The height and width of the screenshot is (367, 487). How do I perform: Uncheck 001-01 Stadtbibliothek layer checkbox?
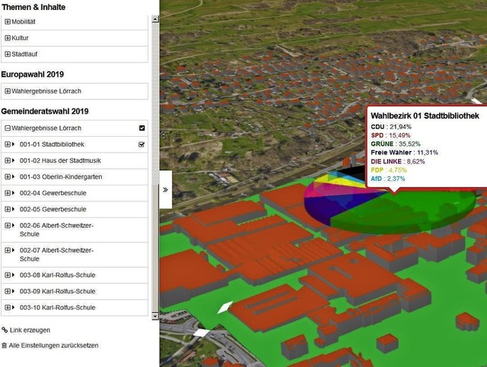coord(142,144)
